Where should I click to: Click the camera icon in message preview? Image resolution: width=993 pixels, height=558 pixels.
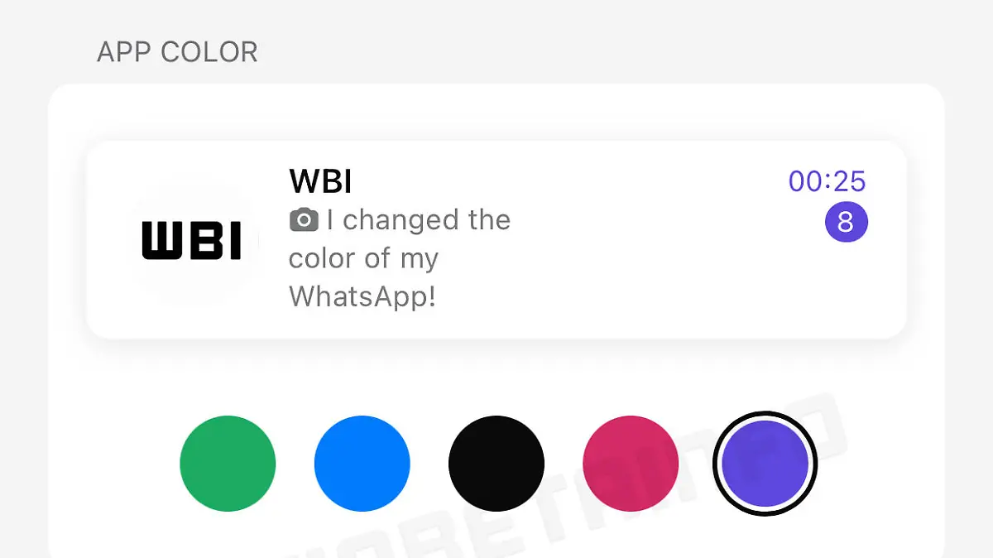coord(304,220)
